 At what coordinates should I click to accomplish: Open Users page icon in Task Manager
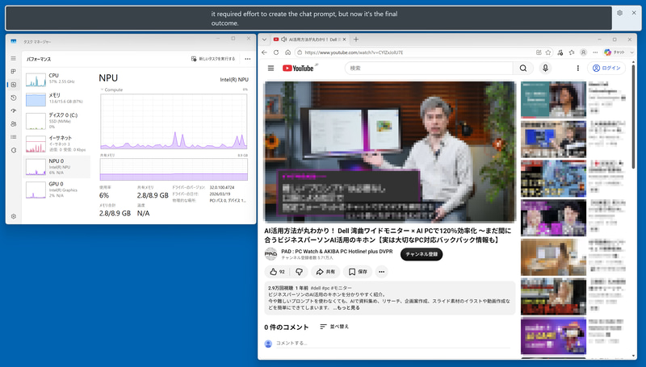pos(13,124)
